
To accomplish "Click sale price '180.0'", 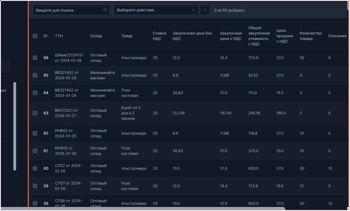I will [x=281, y=113].
